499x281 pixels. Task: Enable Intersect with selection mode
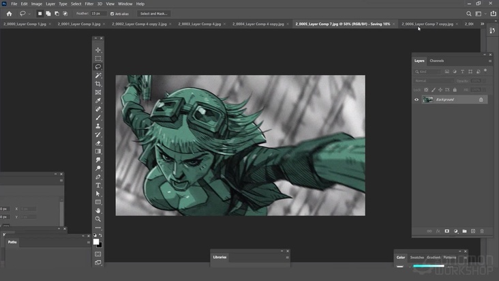click(65, 14)
